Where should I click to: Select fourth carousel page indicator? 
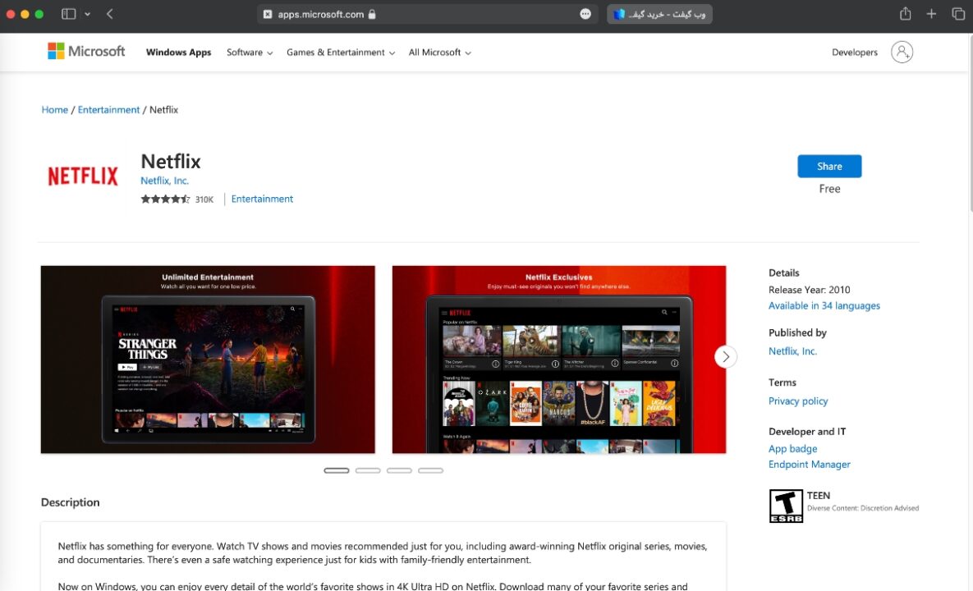(x=430, y=470)
